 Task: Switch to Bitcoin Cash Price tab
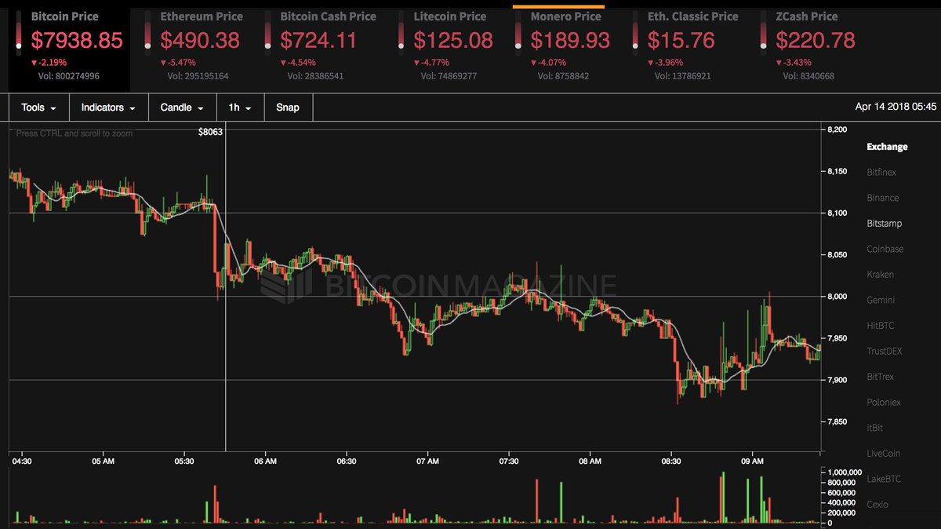coord(320,45)
